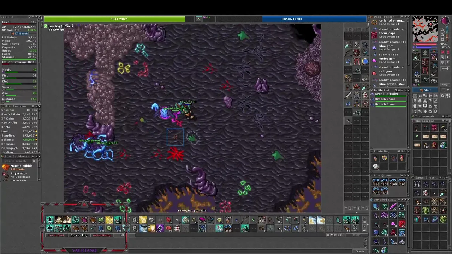
Task: Click the green hit points bar
Action: point(114,19)
